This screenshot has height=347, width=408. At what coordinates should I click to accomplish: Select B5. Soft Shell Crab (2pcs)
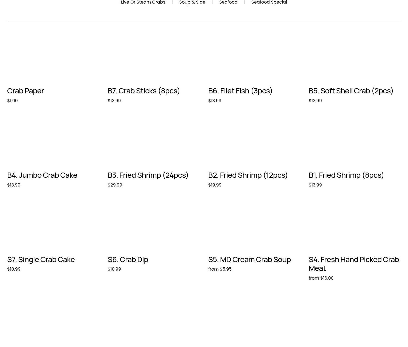[x=351, y=91]
